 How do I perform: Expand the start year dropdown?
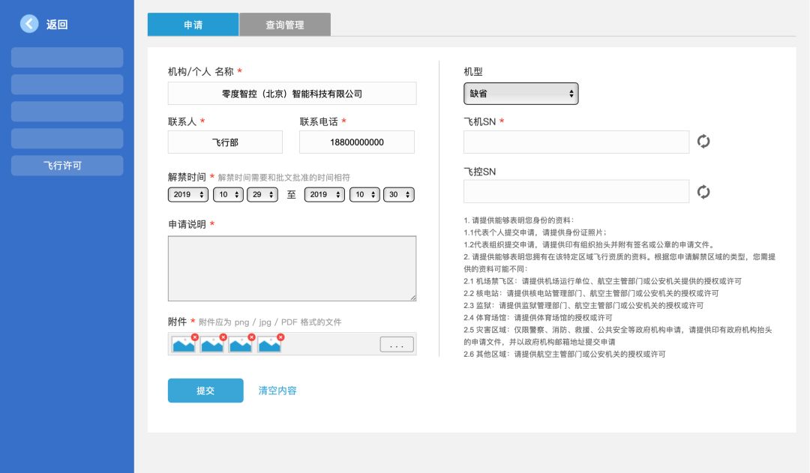point(188,194)
